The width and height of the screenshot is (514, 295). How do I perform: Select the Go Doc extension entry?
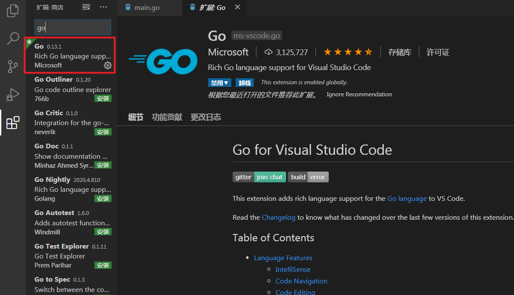72,156
